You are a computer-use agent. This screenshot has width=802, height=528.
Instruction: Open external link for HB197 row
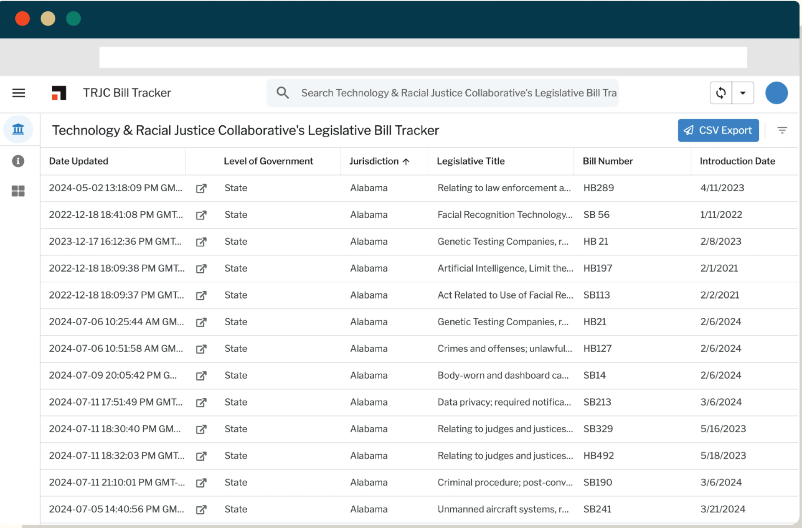pyautogui.click(x=201, y=269)
